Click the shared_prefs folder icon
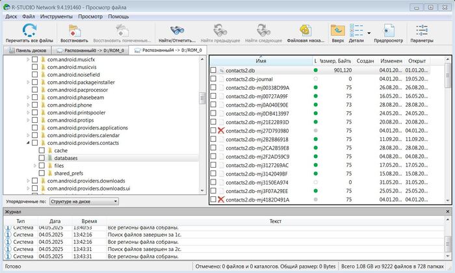Screen dimensions: 455x273 (x=50, y=173)
